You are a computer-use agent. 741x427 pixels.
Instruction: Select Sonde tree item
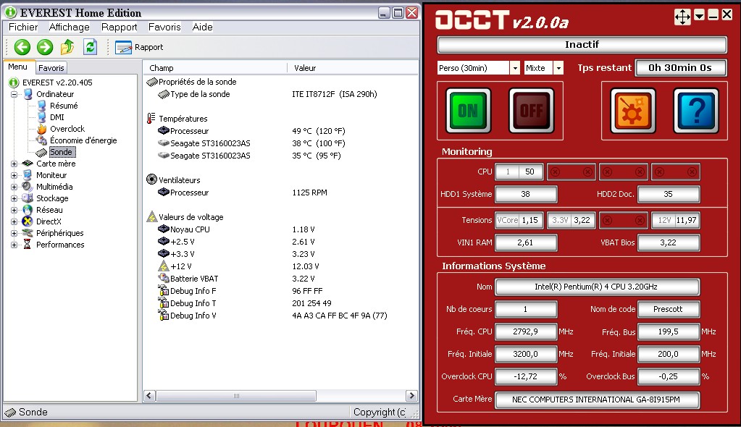click(61, 152)
